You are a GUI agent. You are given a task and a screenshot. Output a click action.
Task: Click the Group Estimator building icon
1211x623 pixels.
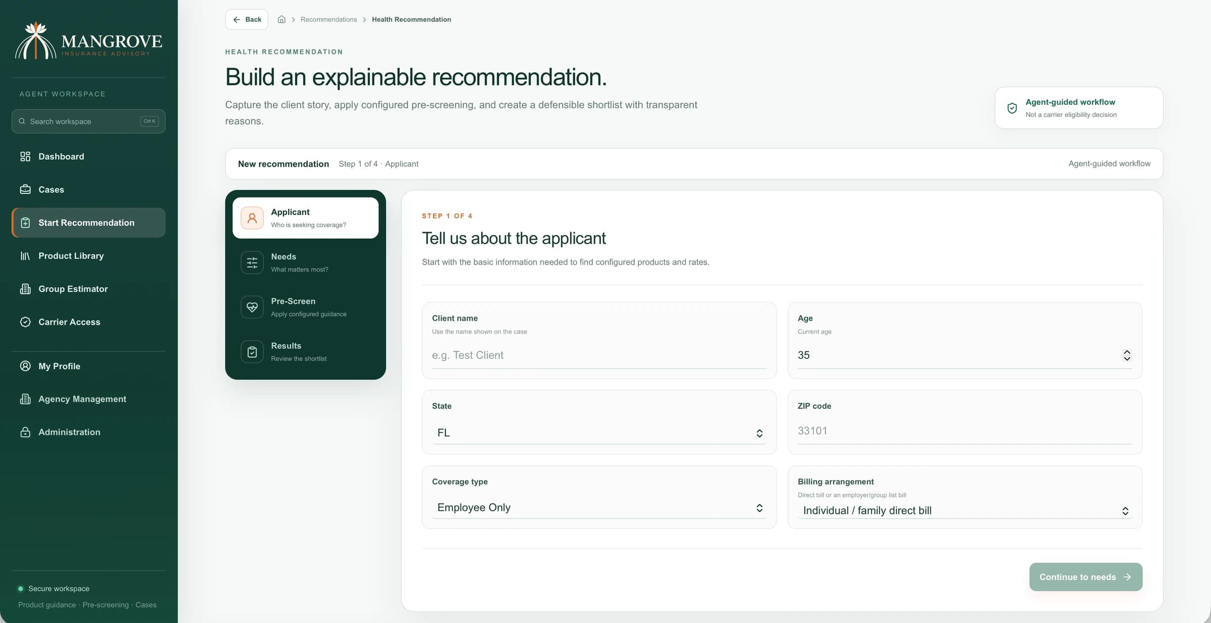[25, 289]
